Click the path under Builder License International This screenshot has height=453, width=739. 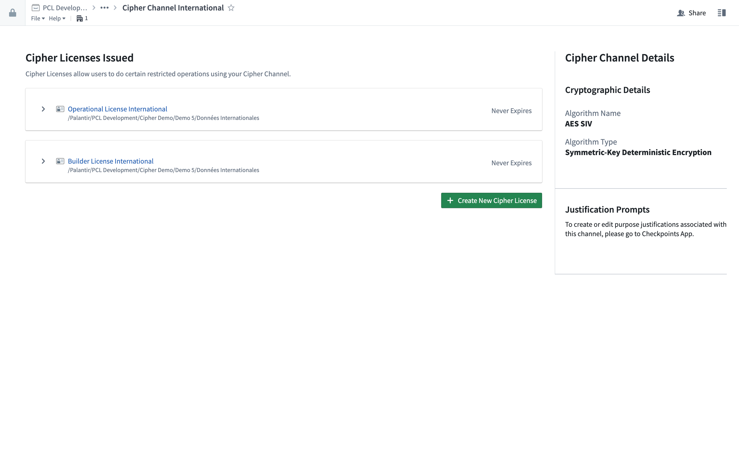coord(163,170)
